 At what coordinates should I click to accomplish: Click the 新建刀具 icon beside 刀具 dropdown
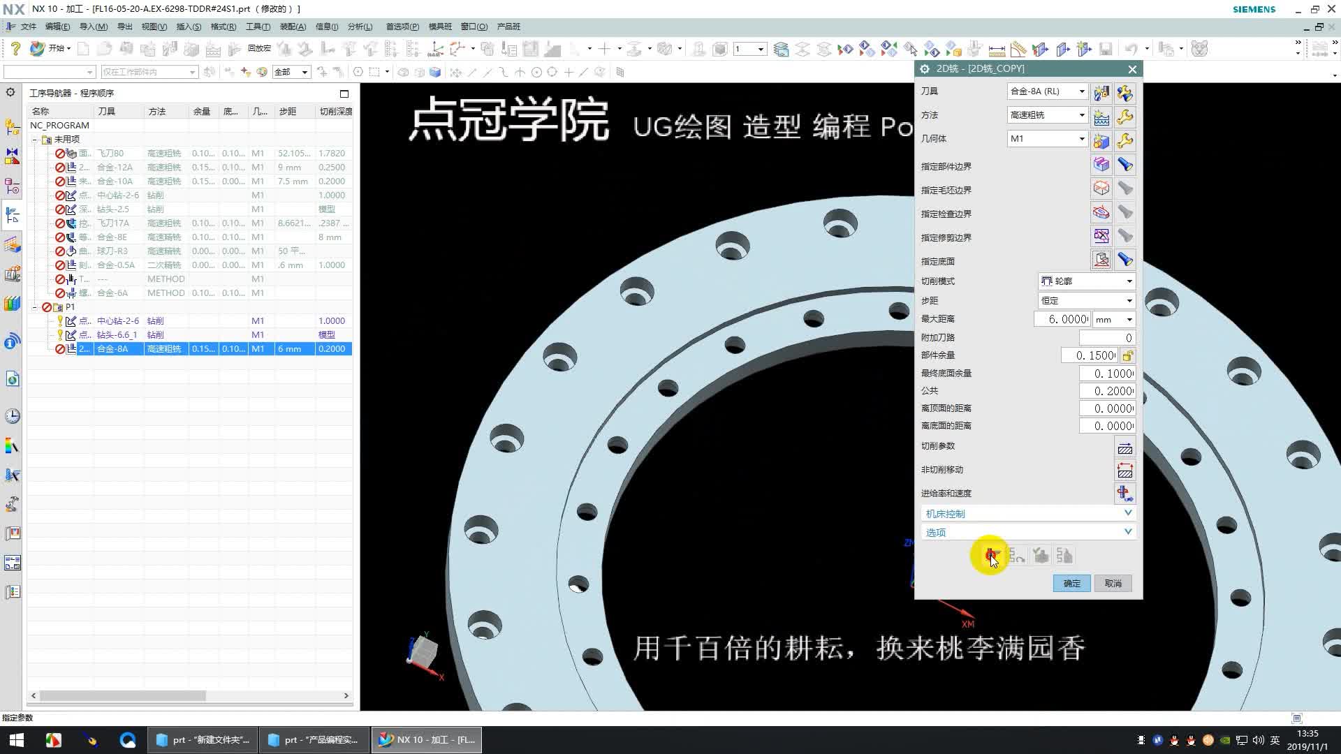click(1101, 92)
